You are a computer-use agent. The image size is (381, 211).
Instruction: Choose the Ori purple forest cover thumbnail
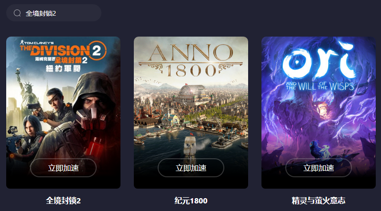(318, 113)
